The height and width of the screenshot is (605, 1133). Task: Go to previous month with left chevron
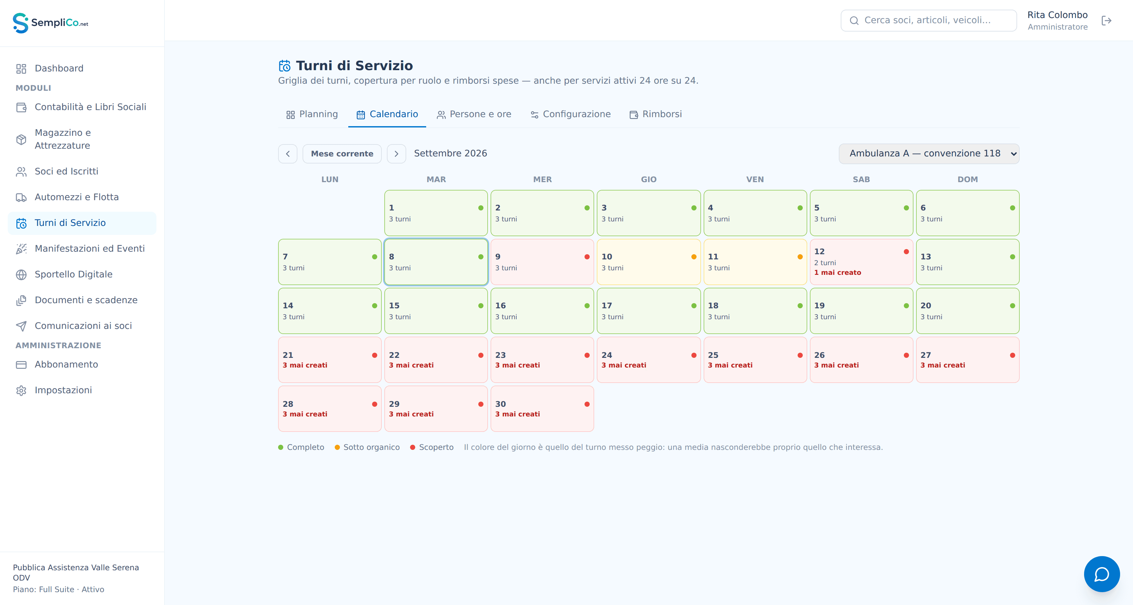pos(288,154)
